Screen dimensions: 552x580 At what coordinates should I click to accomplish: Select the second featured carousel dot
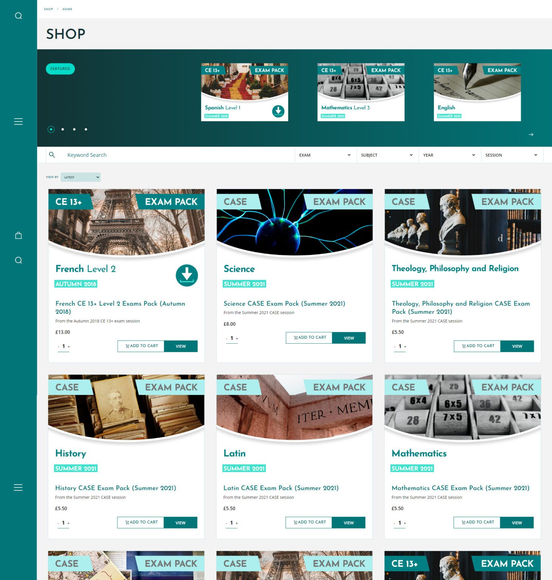(63, 130)
